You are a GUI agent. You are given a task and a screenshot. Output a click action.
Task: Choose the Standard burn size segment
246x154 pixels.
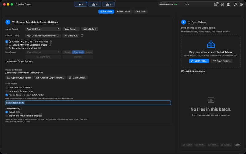click(x=78, y=52)
